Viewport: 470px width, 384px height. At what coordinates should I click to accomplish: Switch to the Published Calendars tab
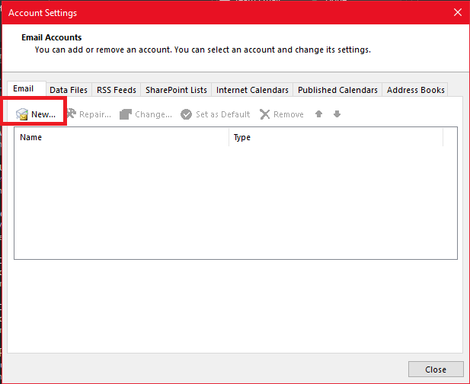[x=337, y=90]
